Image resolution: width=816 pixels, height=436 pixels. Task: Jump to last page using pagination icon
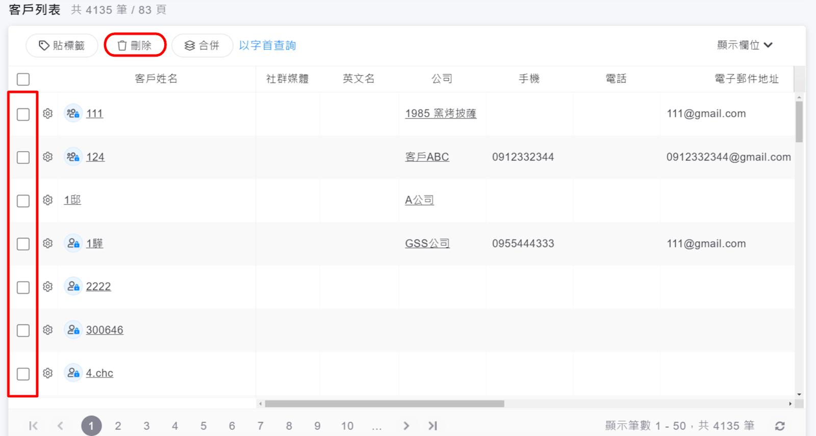pos(432,426)
